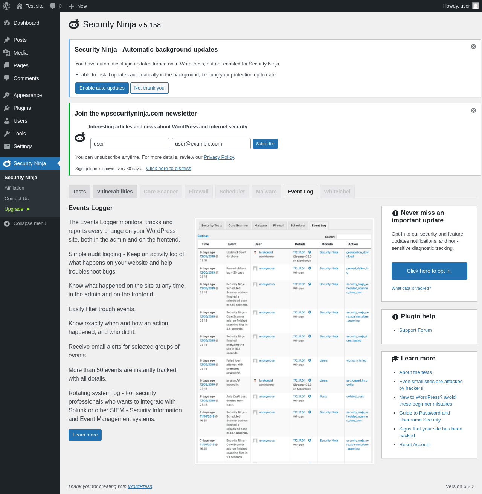Viewport: 482px width, 494px height.
Task: Click the Event Log screenshot thumbnail
Action: tap(284, 341)
